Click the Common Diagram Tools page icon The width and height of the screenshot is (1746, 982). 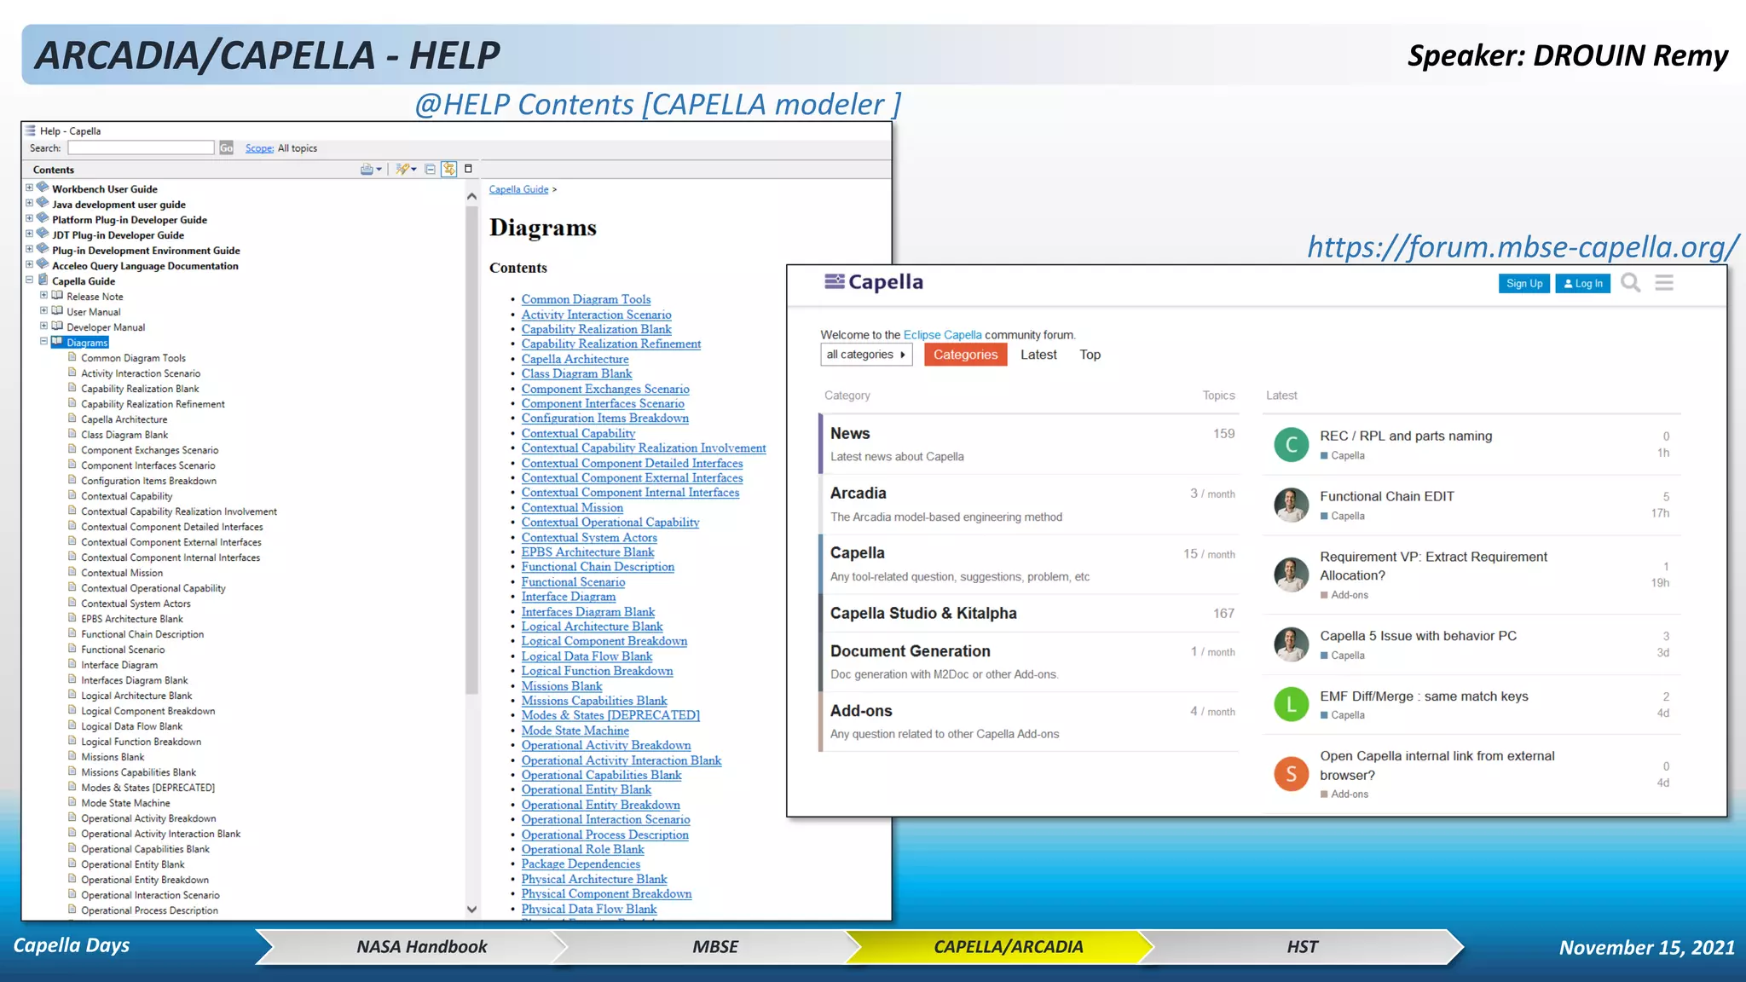72,357
